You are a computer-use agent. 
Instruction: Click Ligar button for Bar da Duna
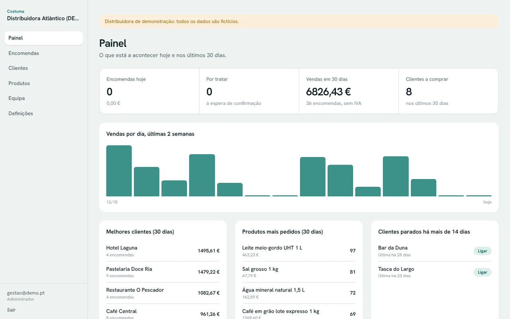[x=483, y=251]
